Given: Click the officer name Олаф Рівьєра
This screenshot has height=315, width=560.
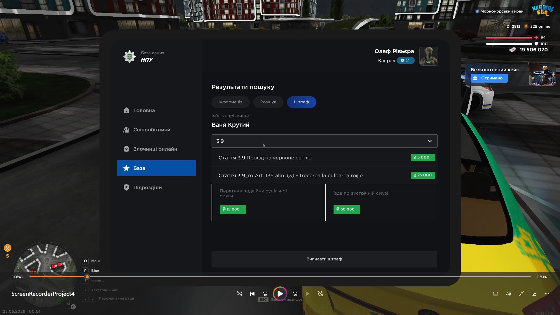Looking at the screenshot, I should [394, 51].
